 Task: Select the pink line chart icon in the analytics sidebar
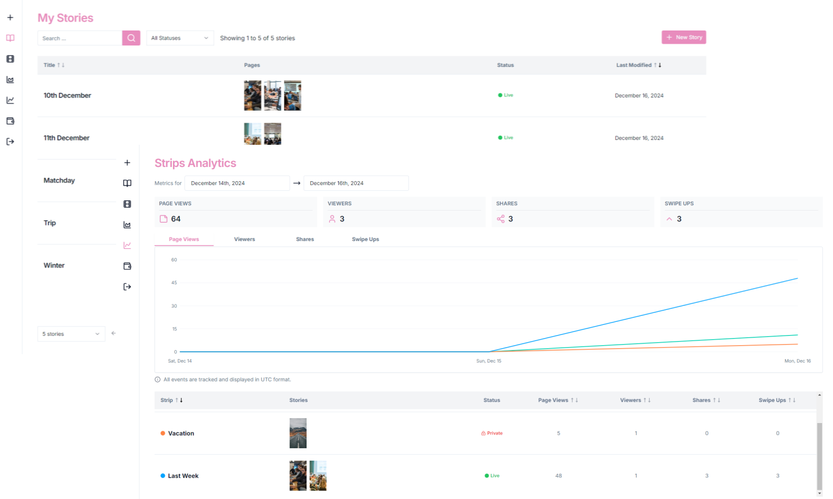(127, 245)
